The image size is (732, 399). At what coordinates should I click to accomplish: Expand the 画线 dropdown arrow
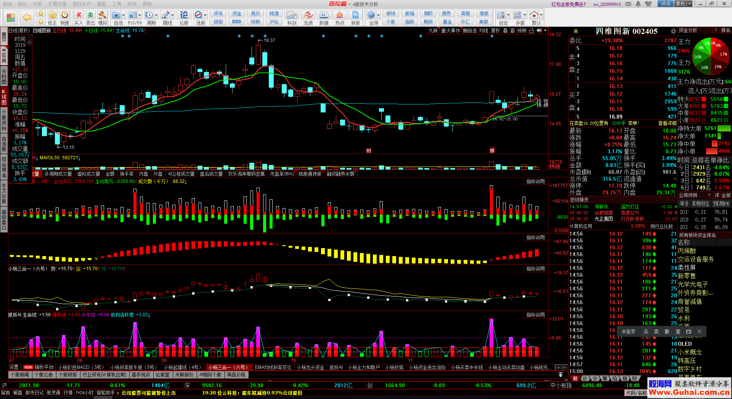click(x=172, y=15)
